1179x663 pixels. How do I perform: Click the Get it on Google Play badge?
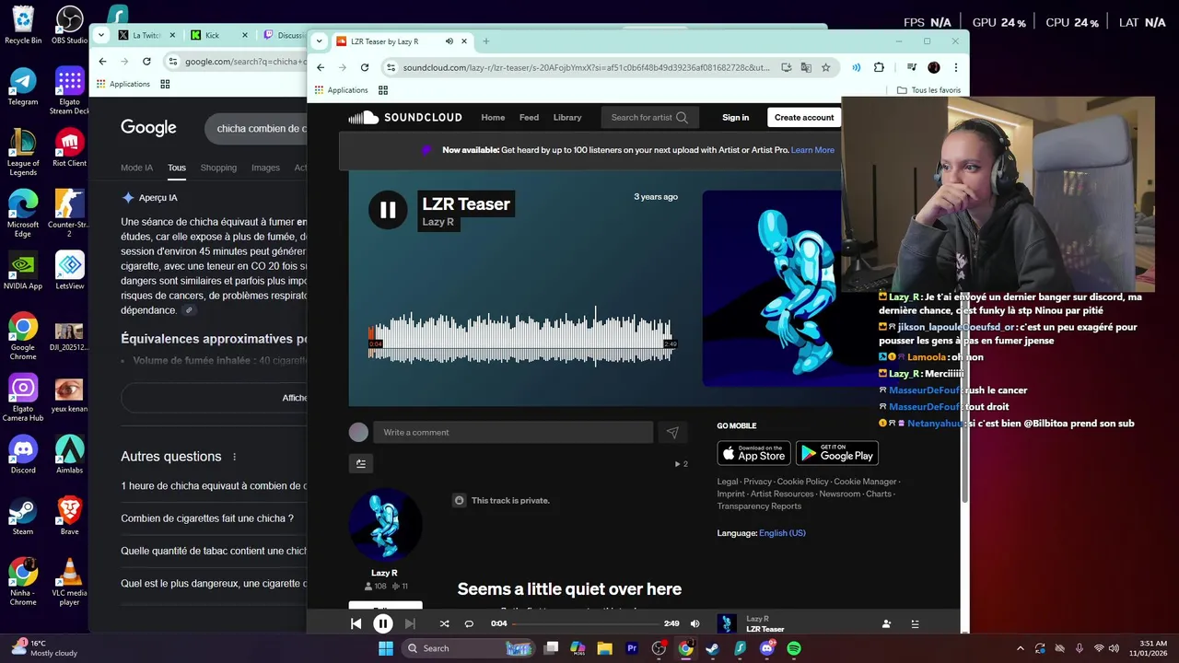coord(837,453)
